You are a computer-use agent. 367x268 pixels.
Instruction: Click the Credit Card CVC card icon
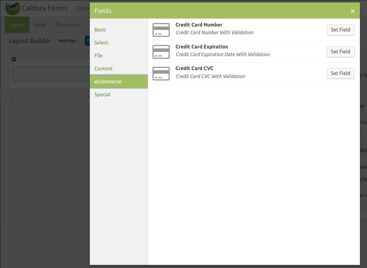161,73
